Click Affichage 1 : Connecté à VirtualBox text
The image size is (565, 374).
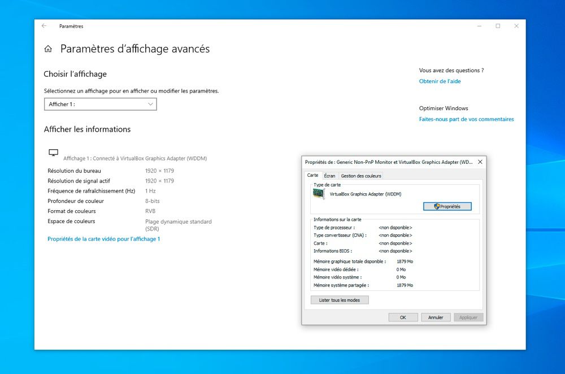coord(135,159)
